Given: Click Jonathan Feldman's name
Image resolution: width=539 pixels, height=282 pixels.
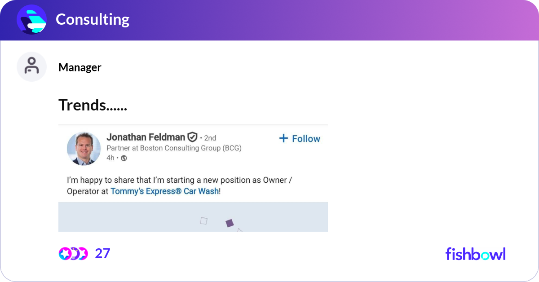Looking at the screenshot, I should [146, 137].
